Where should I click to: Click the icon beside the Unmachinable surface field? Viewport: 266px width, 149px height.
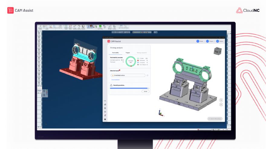(148, 75)
